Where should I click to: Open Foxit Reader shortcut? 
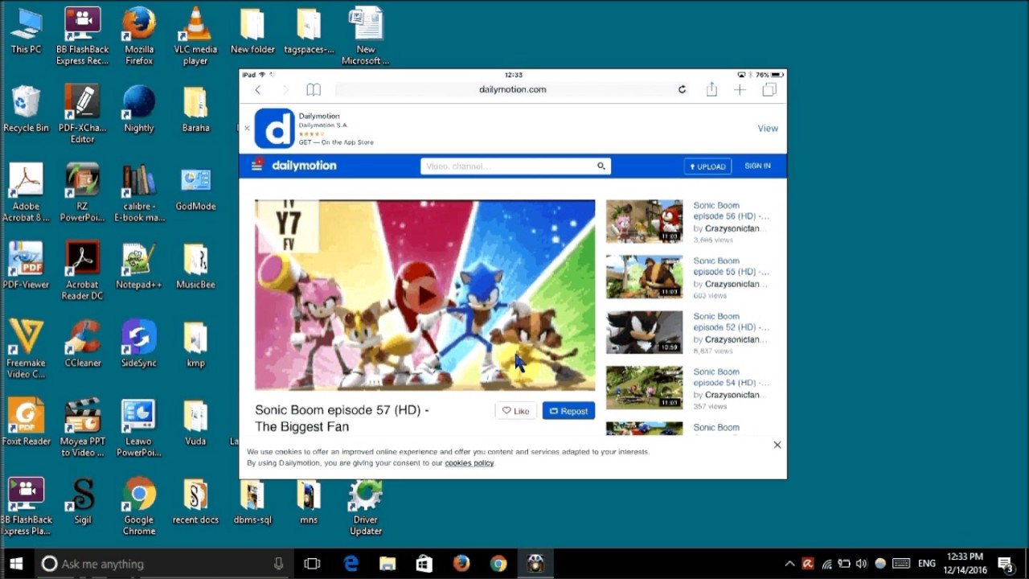click(26, 421)
